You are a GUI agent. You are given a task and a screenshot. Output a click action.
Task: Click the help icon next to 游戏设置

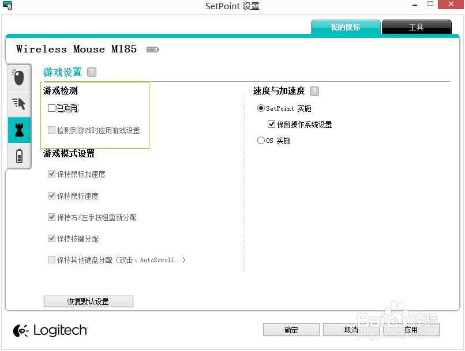click(x=92, y=72)
